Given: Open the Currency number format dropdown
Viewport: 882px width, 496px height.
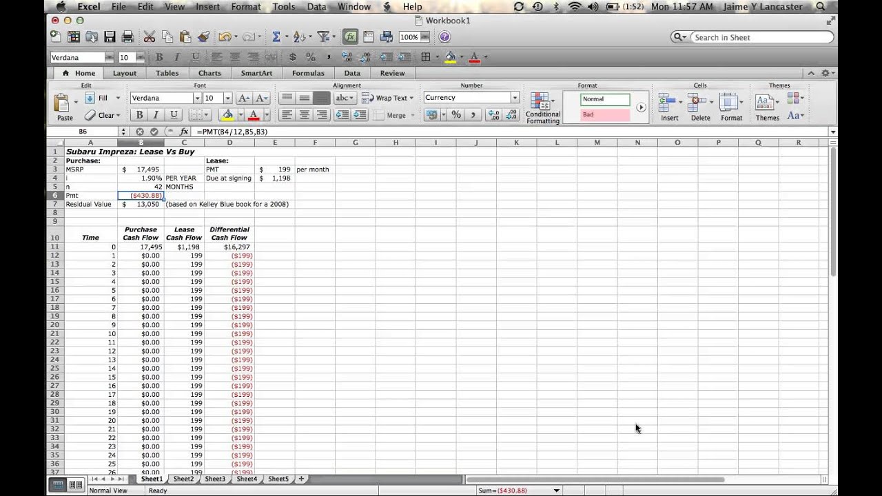Looking at the screenshot, I should click(x=515, y=98).
